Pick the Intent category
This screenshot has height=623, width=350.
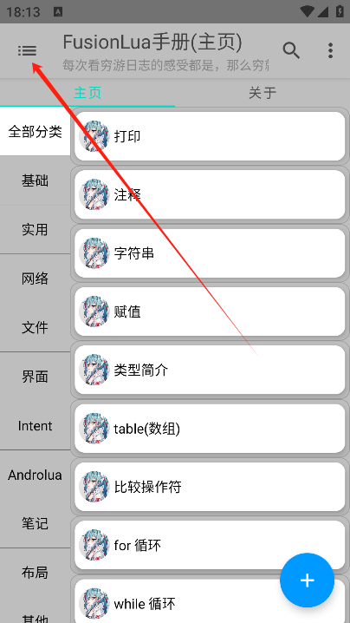click(x=35, y=426)
